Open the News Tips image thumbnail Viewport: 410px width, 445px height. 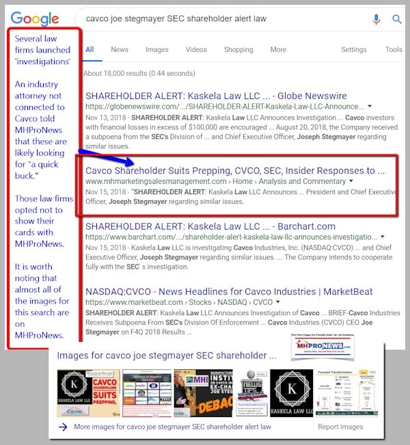point(251,393)
